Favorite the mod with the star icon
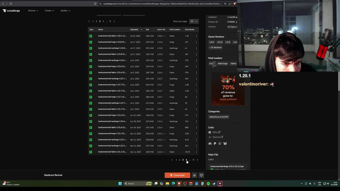The image size is (340, 191). tap(194, 175)
